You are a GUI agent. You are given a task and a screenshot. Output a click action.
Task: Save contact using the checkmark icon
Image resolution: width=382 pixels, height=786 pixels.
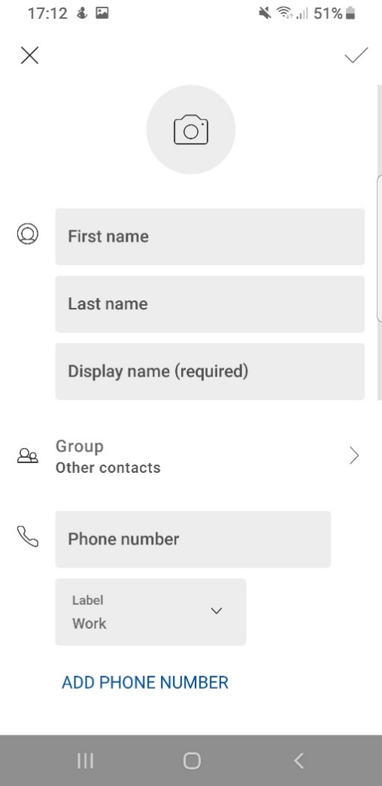point(356,55)
